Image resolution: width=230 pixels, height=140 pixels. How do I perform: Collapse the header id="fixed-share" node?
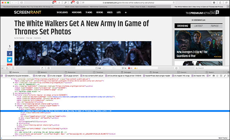point(16,106)
